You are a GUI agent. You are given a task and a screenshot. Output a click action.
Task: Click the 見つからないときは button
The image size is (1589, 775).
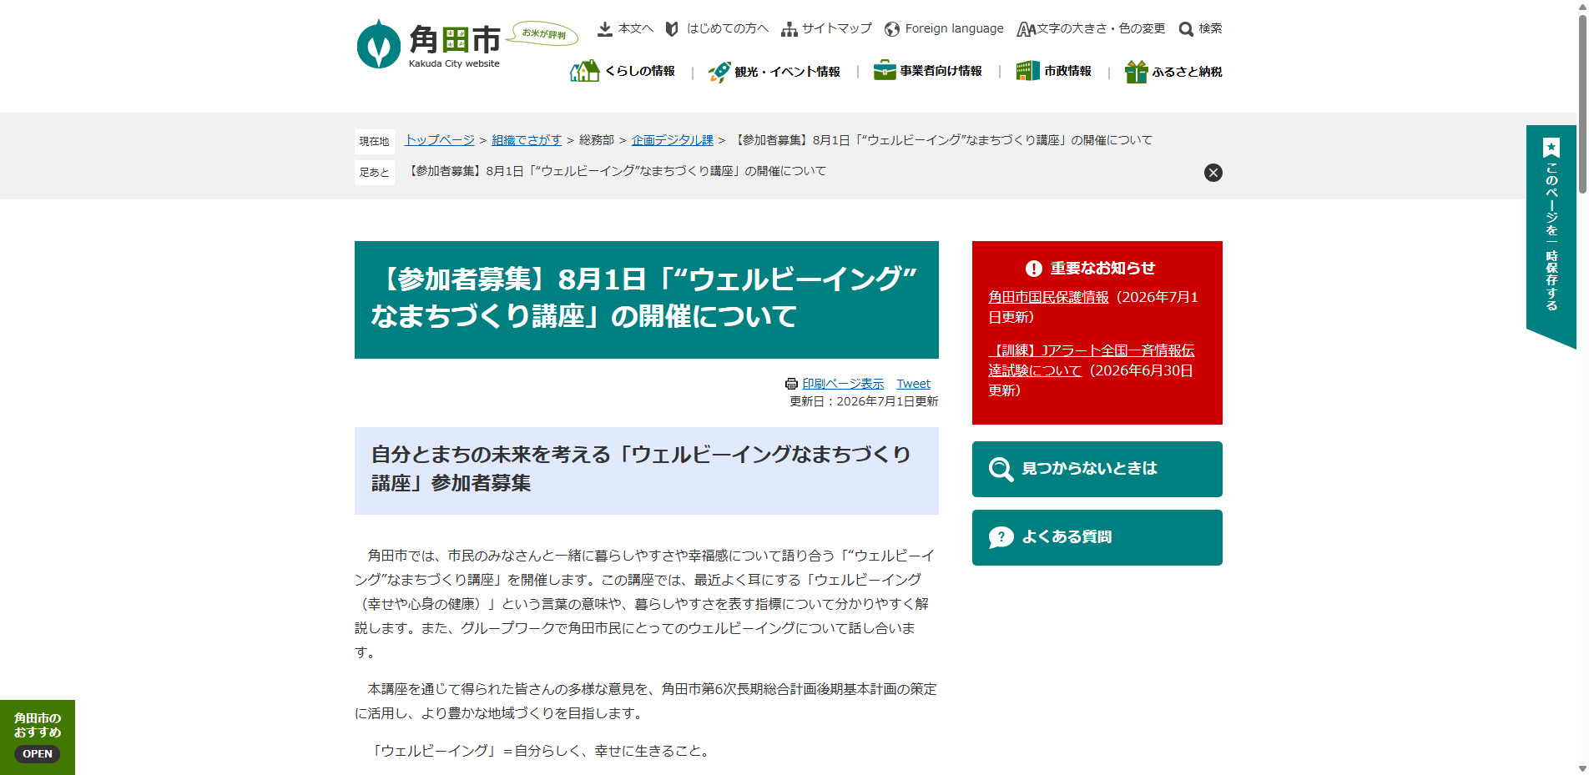[x=1097, y=469]
